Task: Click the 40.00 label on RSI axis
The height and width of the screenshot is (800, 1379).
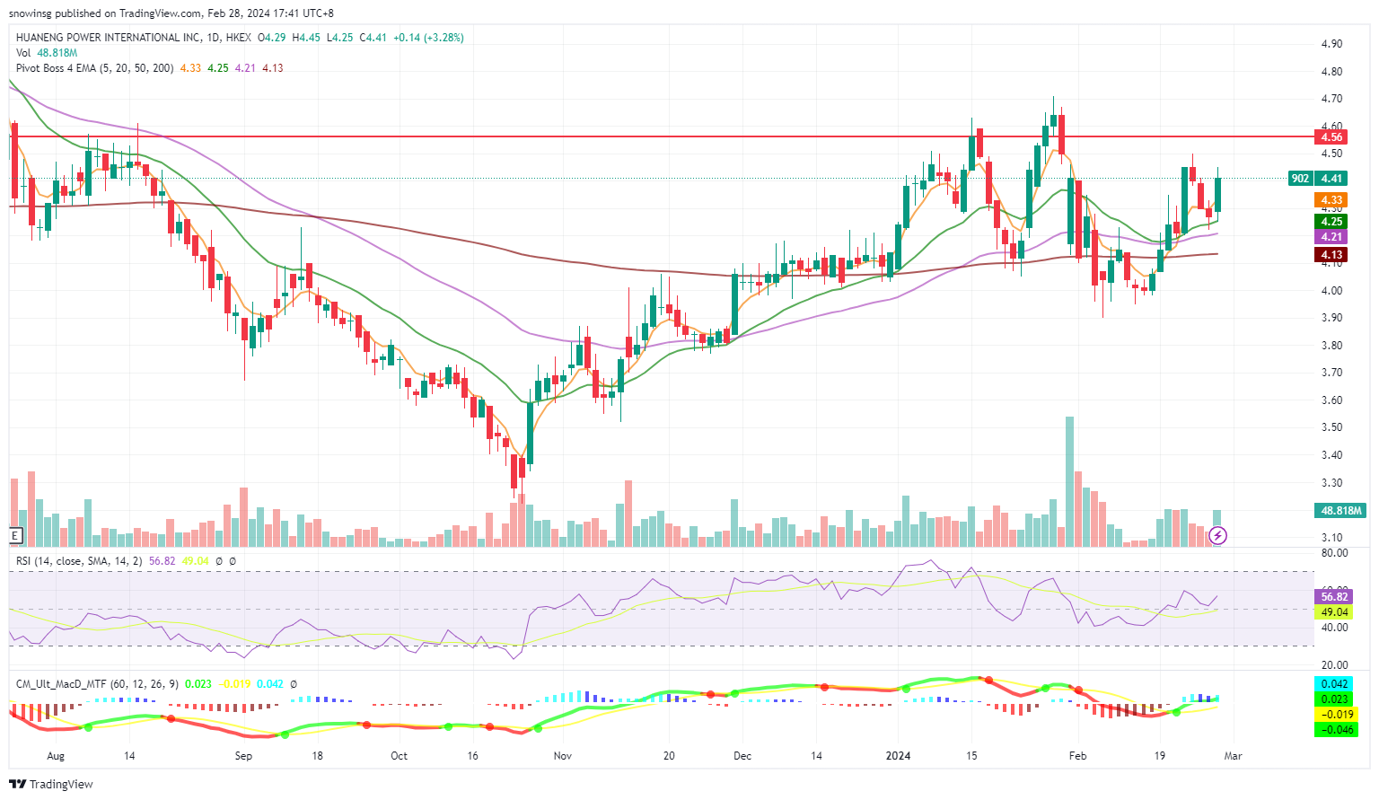Action: click(1334, 628)
